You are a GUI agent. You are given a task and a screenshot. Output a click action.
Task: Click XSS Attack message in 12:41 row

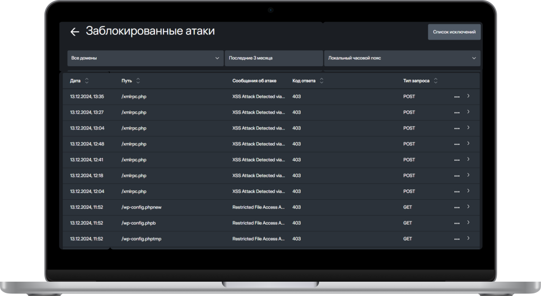pos(258,160)
